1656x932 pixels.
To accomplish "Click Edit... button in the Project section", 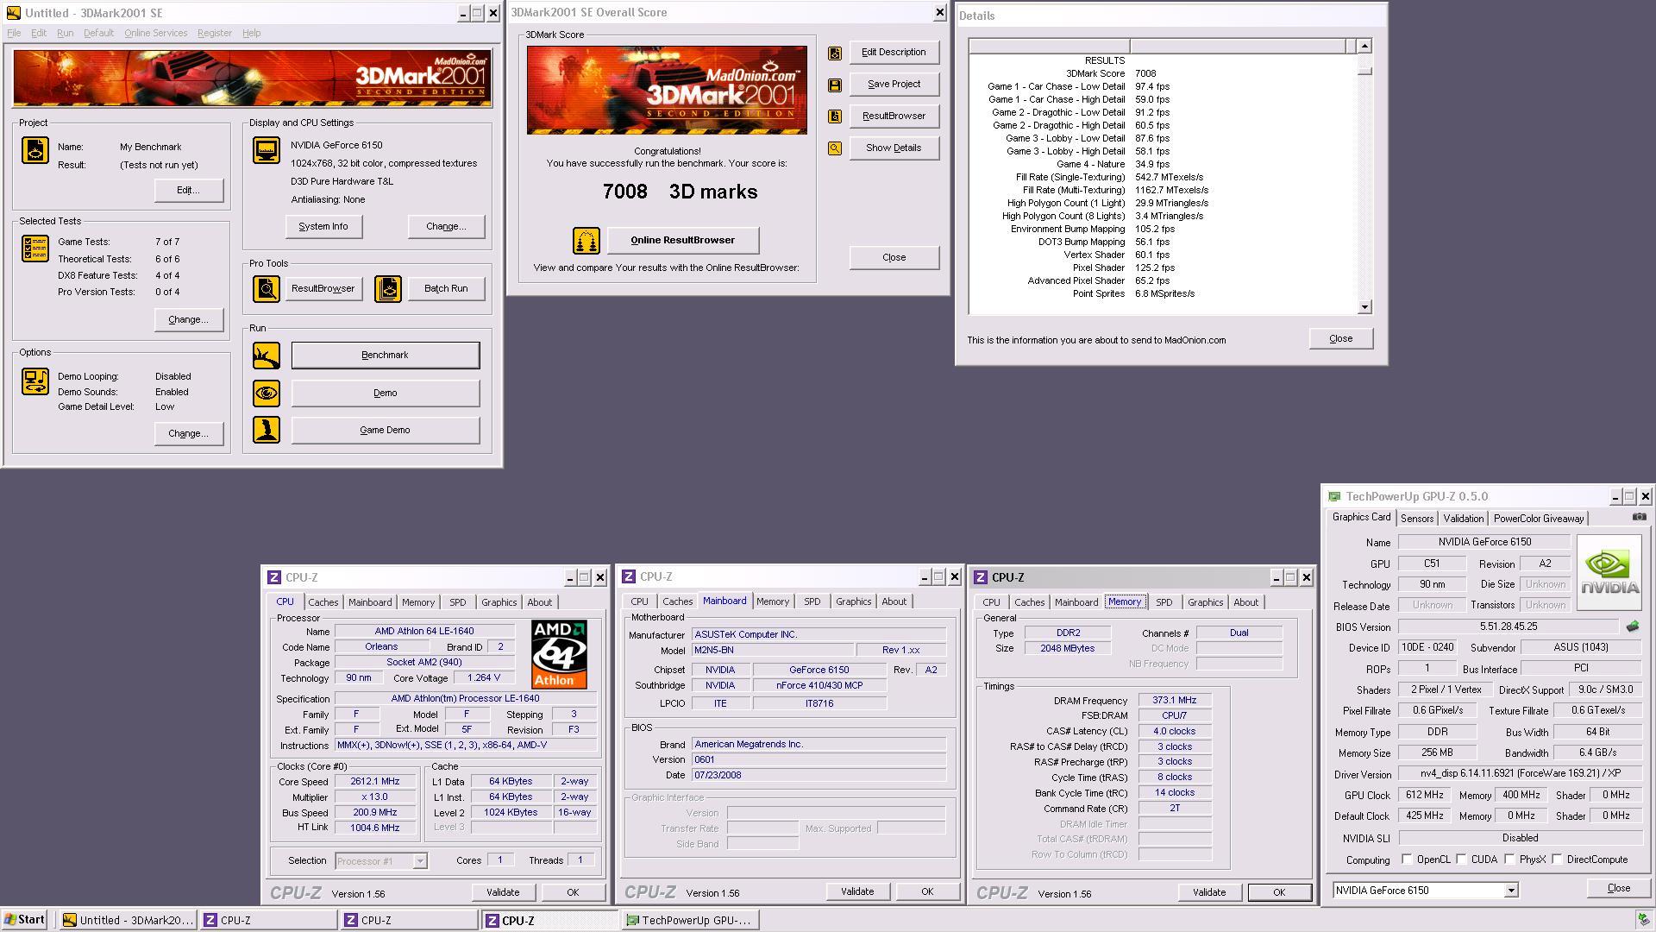I will 188,190.
